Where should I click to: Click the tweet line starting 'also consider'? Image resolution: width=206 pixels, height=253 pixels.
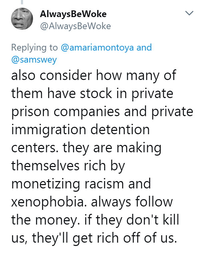pyautogui.click(x=94, y=75)
